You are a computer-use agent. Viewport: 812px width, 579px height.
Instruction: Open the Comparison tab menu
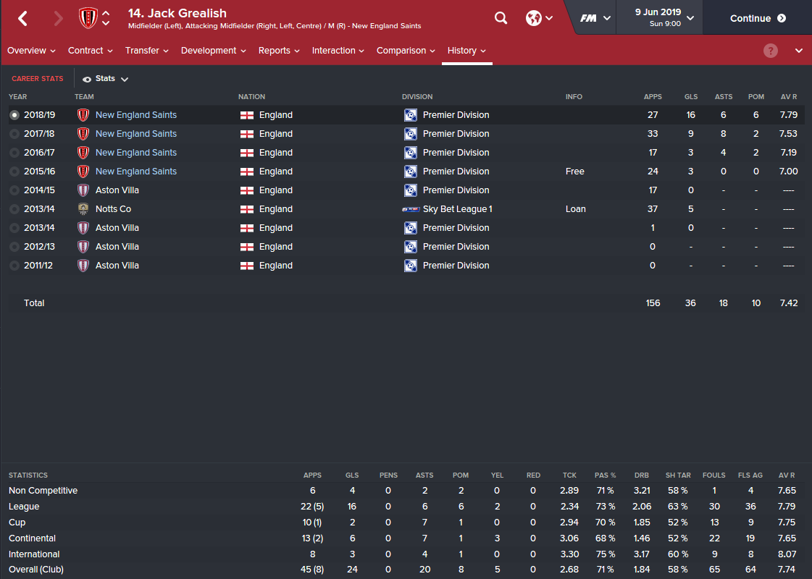click(406, 51)
